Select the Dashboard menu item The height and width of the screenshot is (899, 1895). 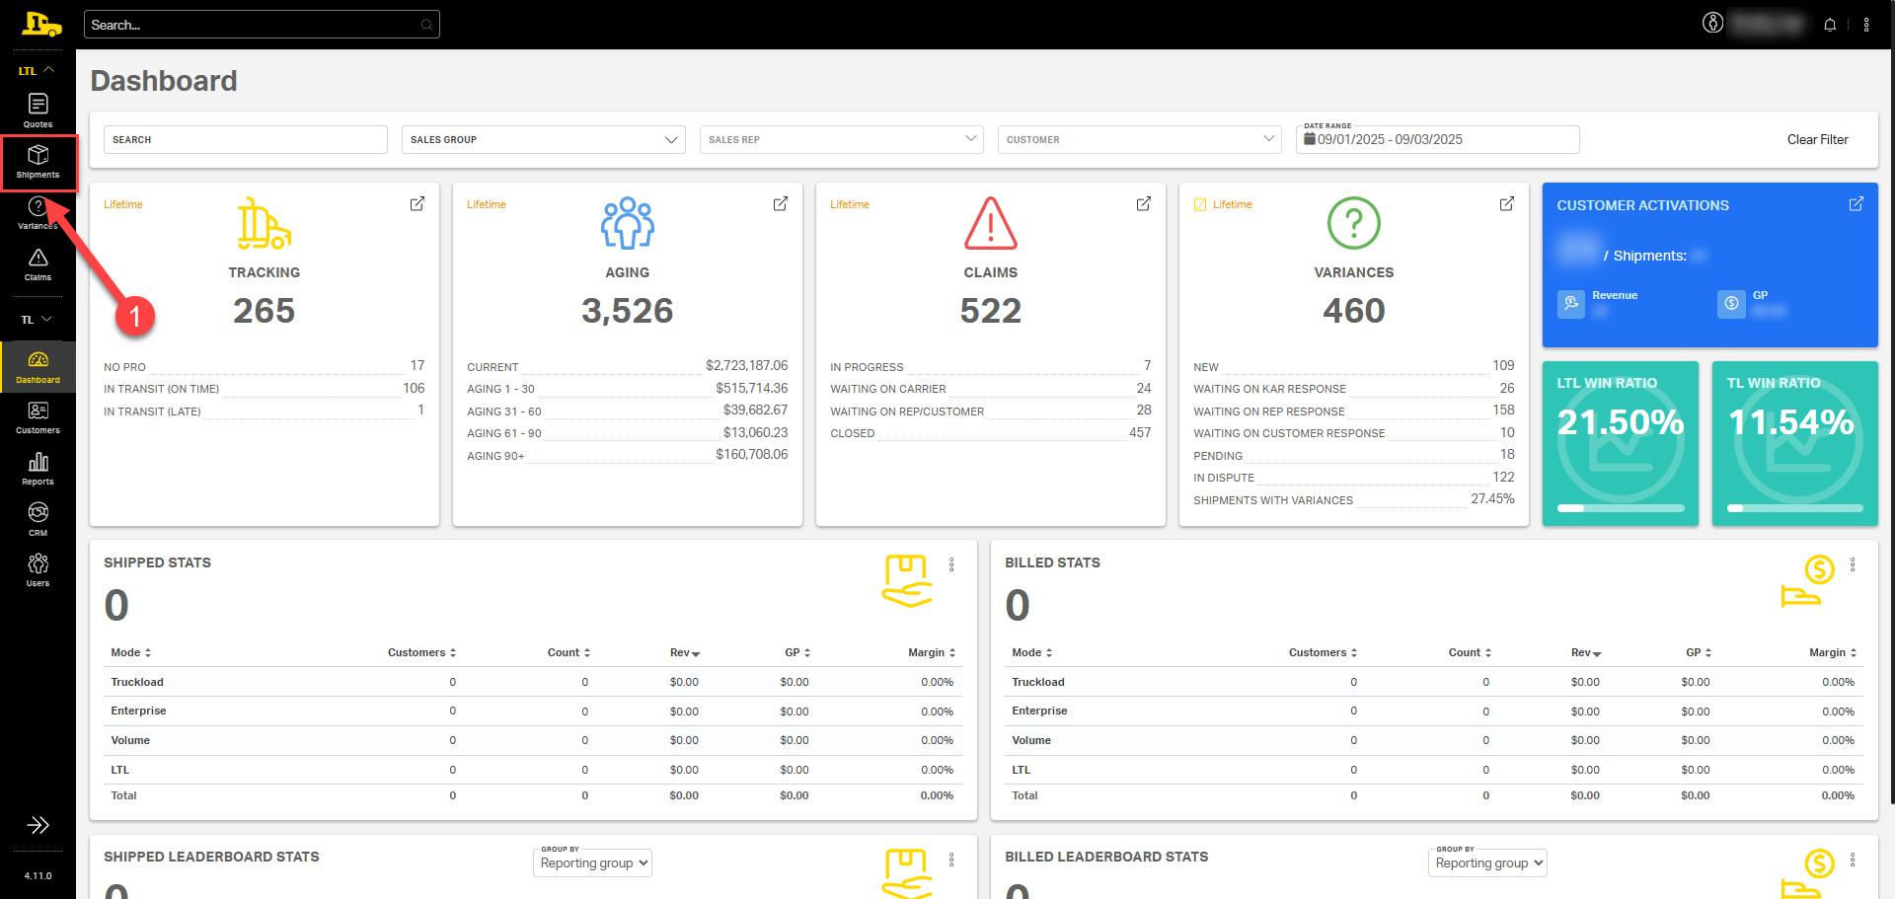pyautogui.click(x=38, y=366)
